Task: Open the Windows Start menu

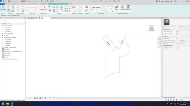Action: (x=3, y=104)
